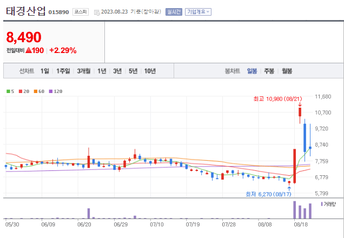Screen dimensions: 344x238
Task: Click the 코스피 market badge
Action: (81, 12)
